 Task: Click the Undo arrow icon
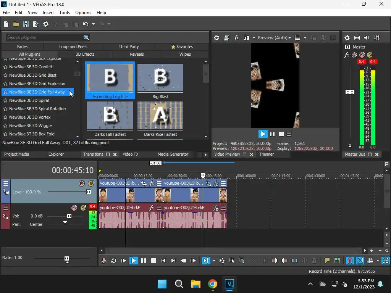[x=86, y=24]
